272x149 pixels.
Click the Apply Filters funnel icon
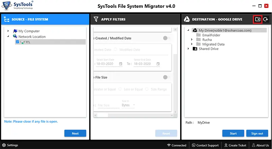tap(96, 19)
